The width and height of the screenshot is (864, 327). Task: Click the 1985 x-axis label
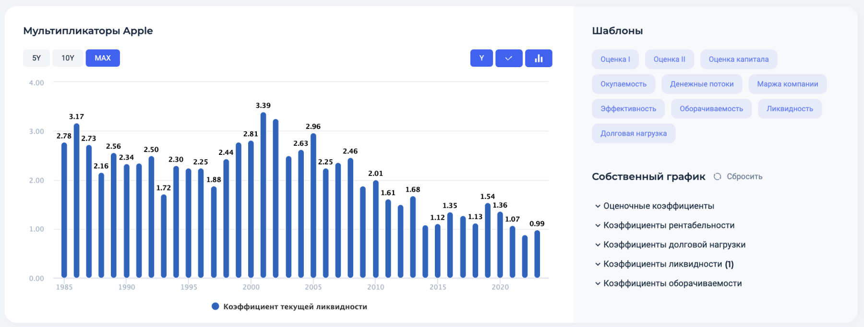point(64,287)
